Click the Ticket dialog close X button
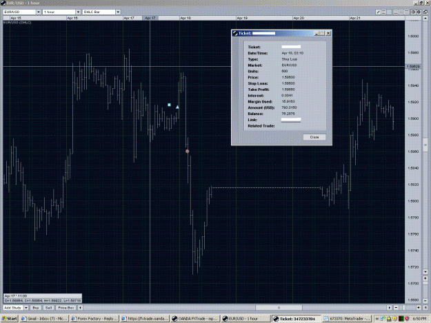Image resolution: width=431 pixels, height=323 pixels. [x=328, y=33]
